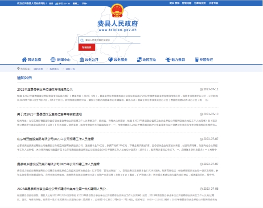
Task: Click the tree icon for 魅力费县
Action: pos(168,60)
